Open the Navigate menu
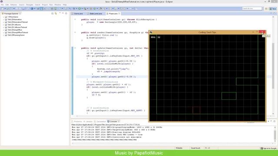The image size is (278, 156). tap(30, 5)
